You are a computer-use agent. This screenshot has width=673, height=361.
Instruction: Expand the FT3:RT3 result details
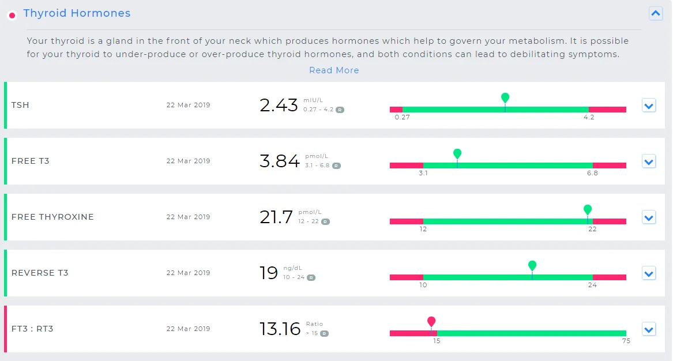point(649,329)
